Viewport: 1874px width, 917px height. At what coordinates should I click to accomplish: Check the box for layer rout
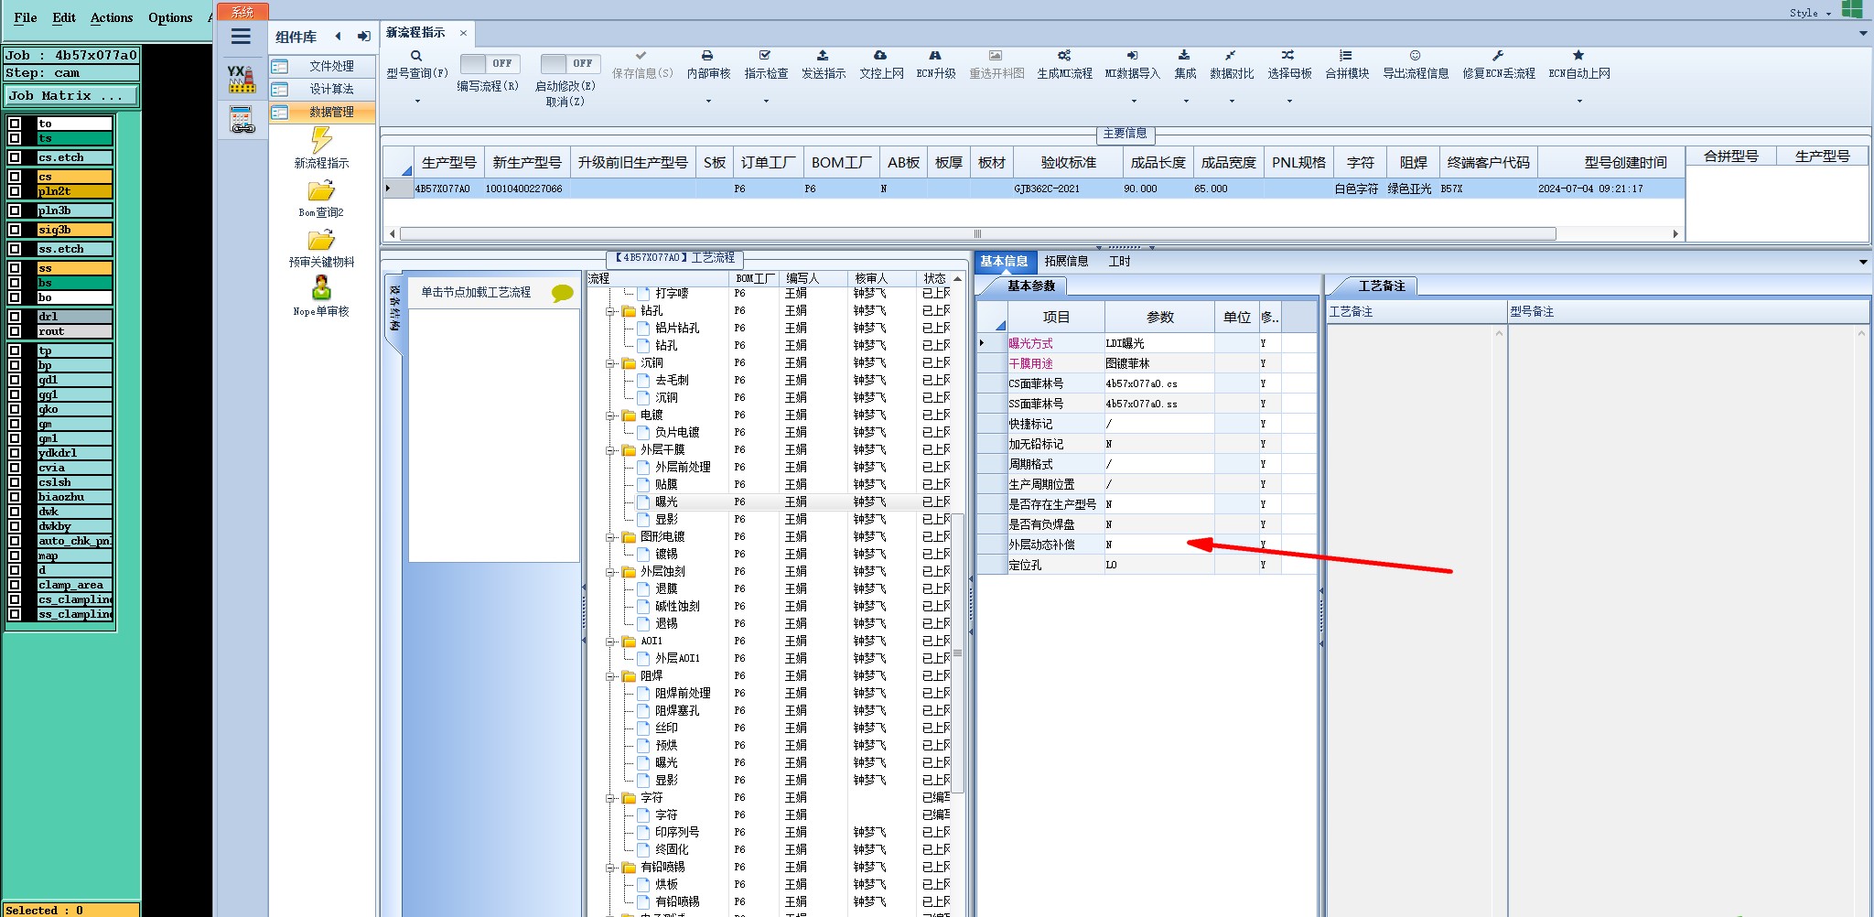coord(15,331)
